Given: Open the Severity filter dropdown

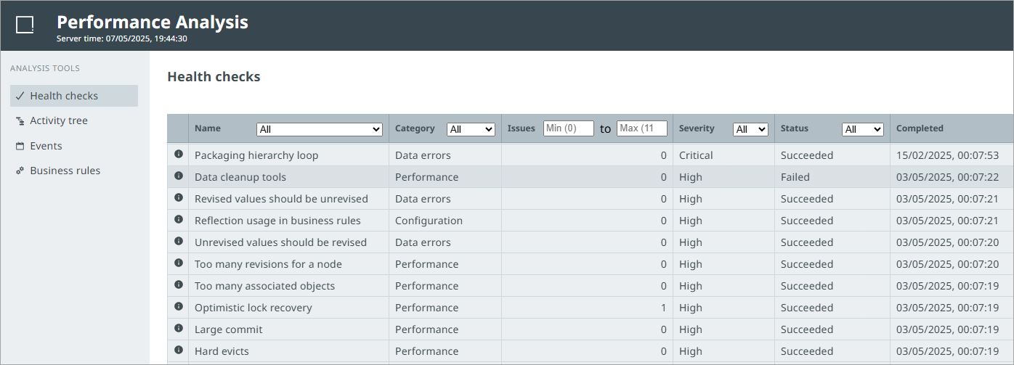Looking at the screenshot, I should coord(750,129).
